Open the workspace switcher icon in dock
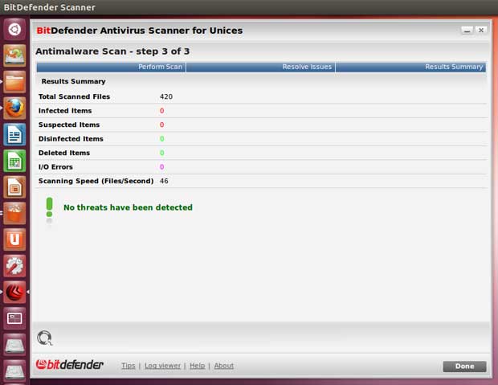Screen dimensions: 498x385 pos(14,318)
